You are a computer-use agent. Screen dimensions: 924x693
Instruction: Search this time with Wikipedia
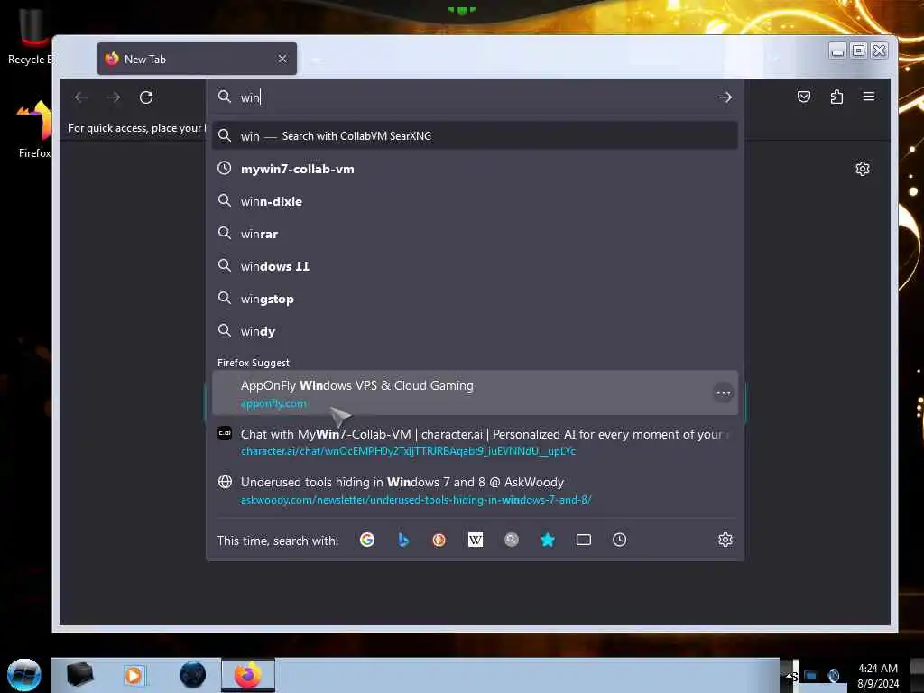475,540
